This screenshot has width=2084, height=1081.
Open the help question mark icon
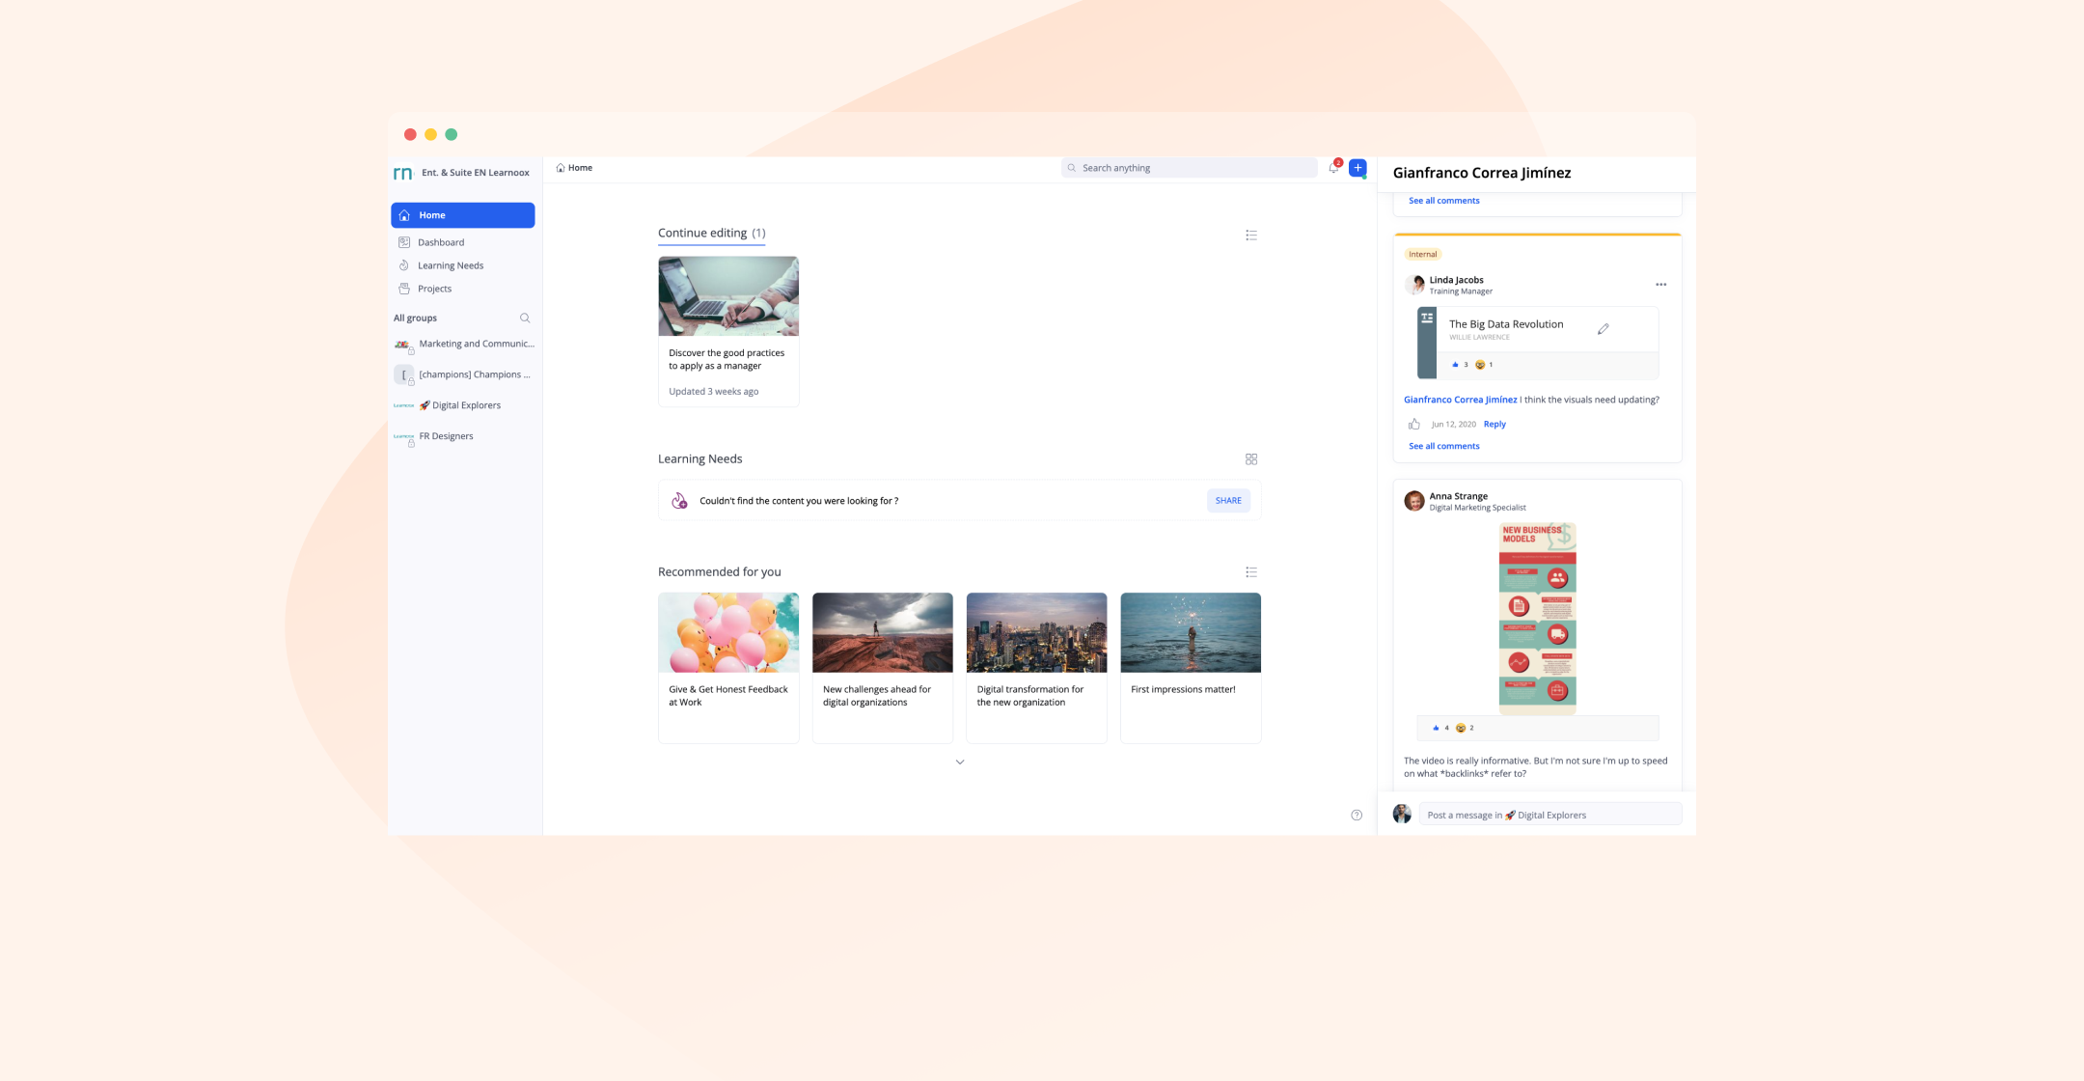1357,816
